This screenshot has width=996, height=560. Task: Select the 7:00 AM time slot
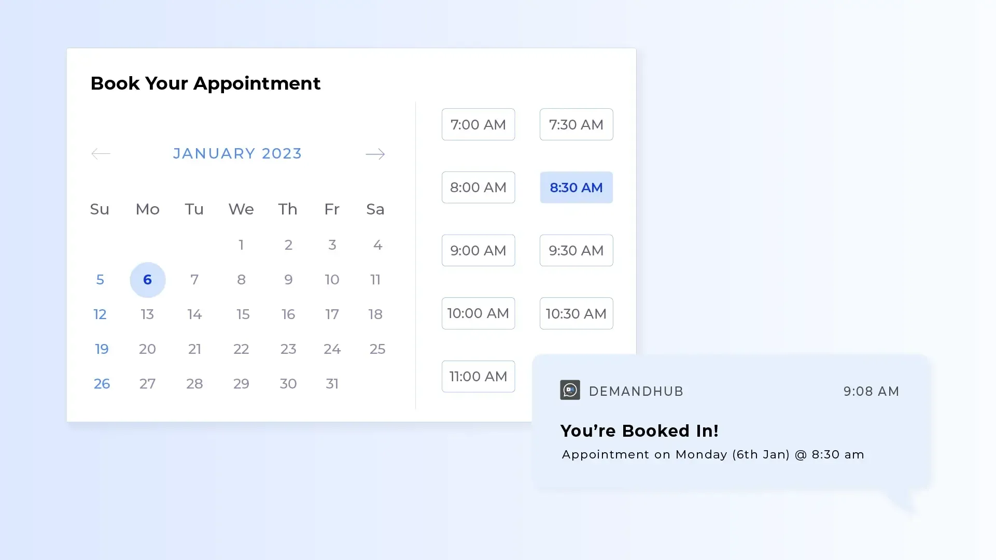tap(478, 124)
